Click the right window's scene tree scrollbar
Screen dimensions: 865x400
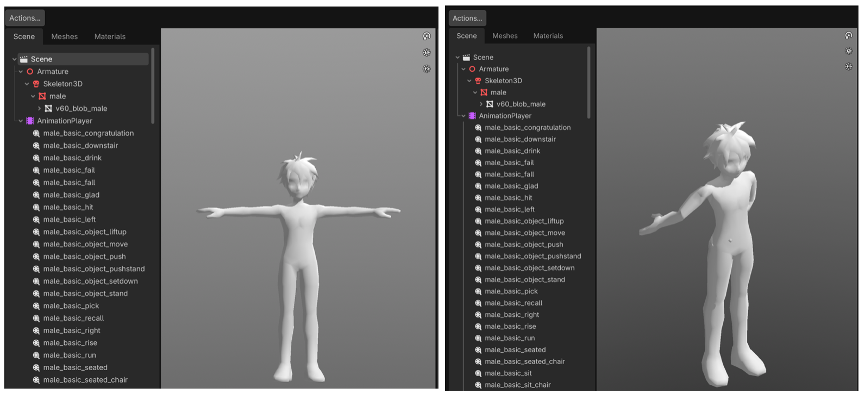pos(589,82)
